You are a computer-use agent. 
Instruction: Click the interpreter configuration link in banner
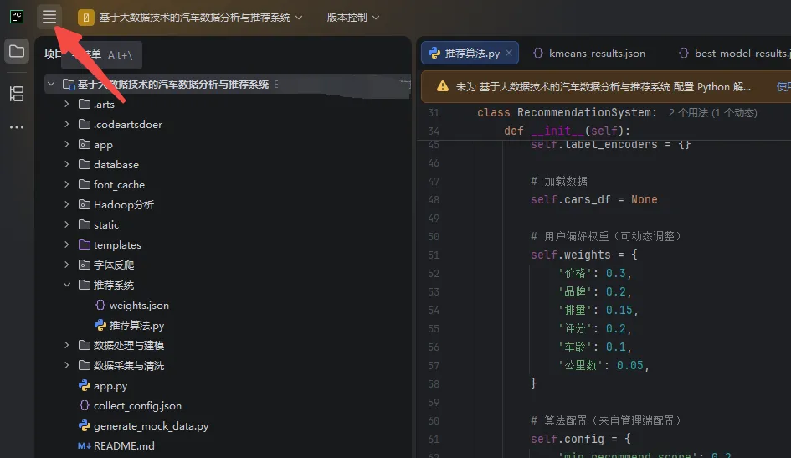pos(783,87)
